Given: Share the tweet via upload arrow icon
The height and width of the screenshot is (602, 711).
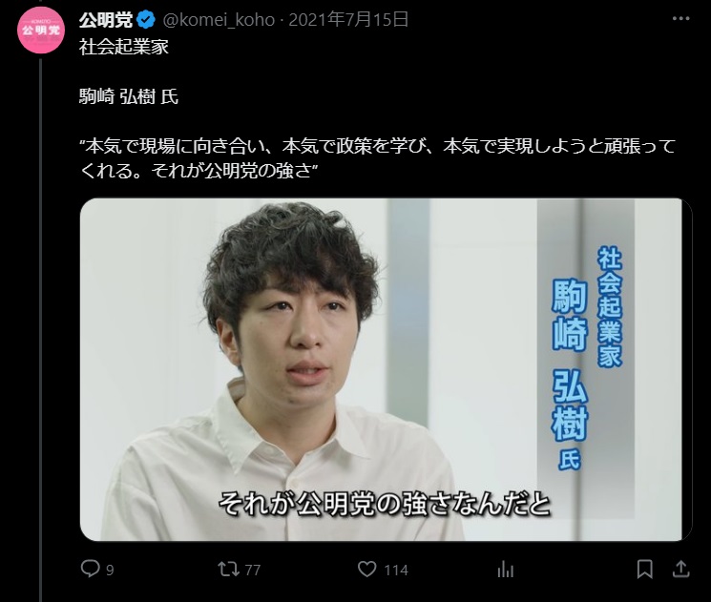Looking at the screenshot, I should point(680,569).
